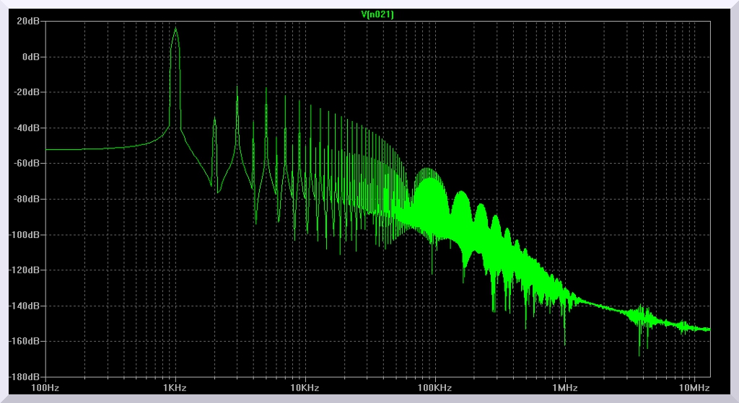Click the -100dB vertical axis label
The height and width of the screenshot is (403, 739).
pyautogui.click(x=25, y=234)
